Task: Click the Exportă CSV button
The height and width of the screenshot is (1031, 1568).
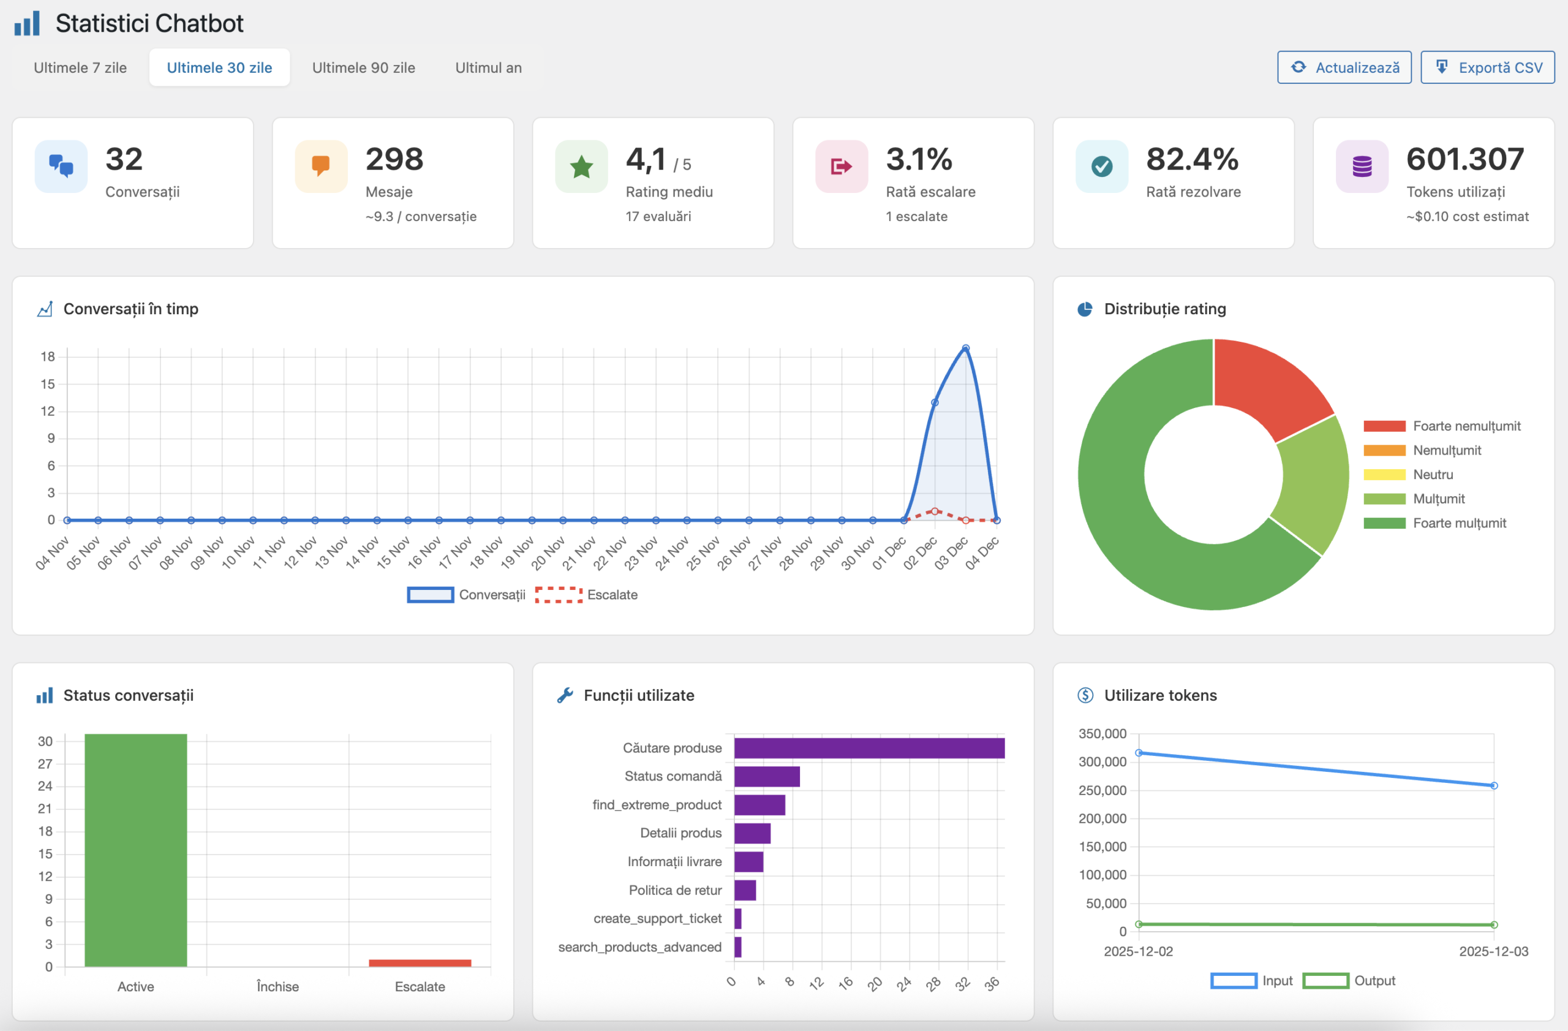Action: 1488,68
